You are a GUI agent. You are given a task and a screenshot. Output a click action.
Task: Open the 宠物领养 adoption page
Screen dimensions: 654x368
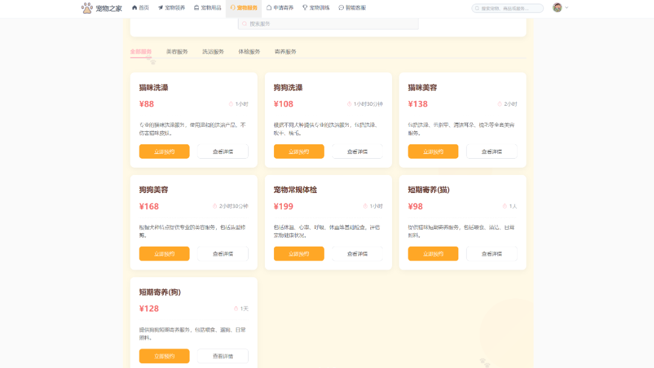[172, 8]
